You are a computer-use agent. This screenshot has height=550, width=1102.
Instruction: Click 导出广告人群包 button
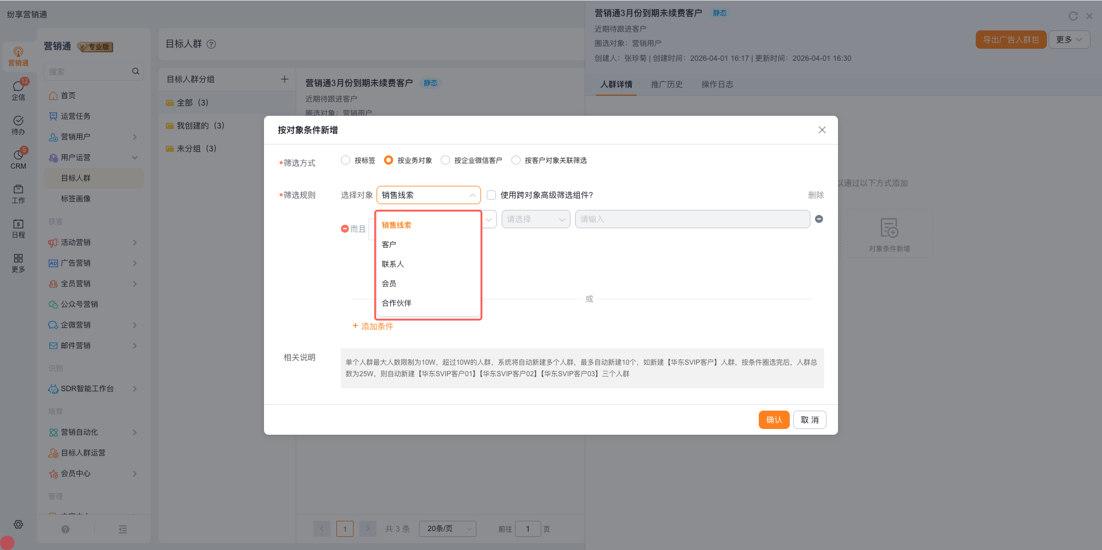click(1011, 40)
